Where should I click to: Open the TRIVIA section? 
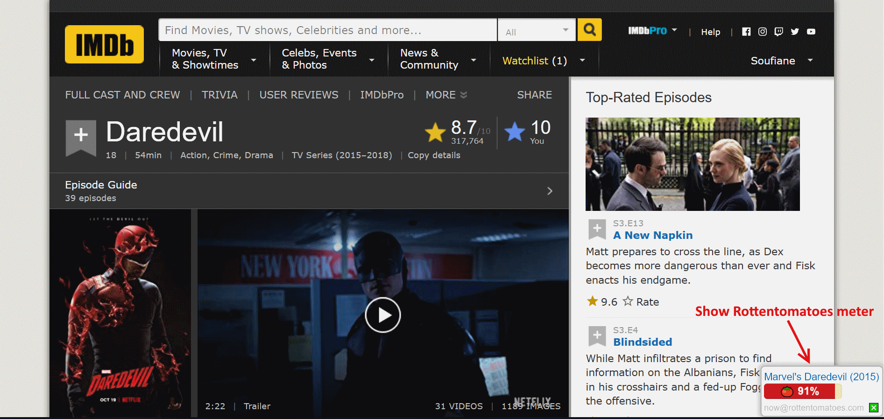tap(219, 95)
